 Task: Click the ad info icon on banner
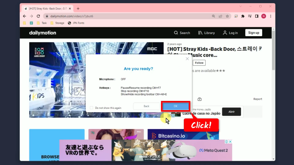pyautogui.click(x=227, y=142)
